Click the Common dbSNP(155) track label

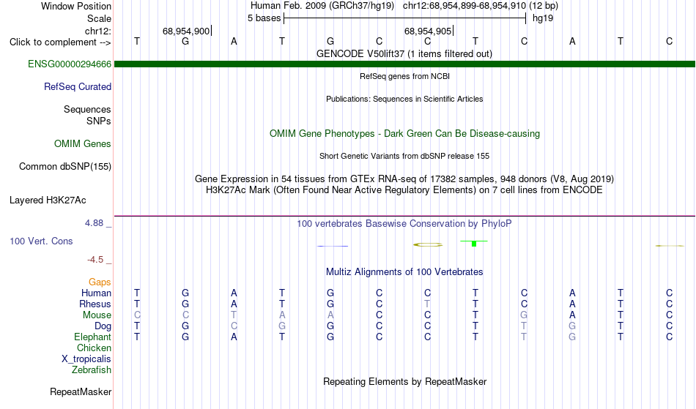[x=64, y=167]
